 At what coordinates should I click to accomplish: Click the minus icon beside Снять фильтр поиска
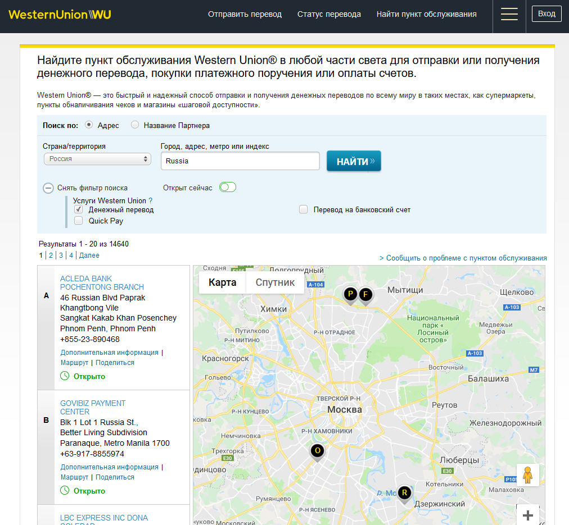coord(48,188)
